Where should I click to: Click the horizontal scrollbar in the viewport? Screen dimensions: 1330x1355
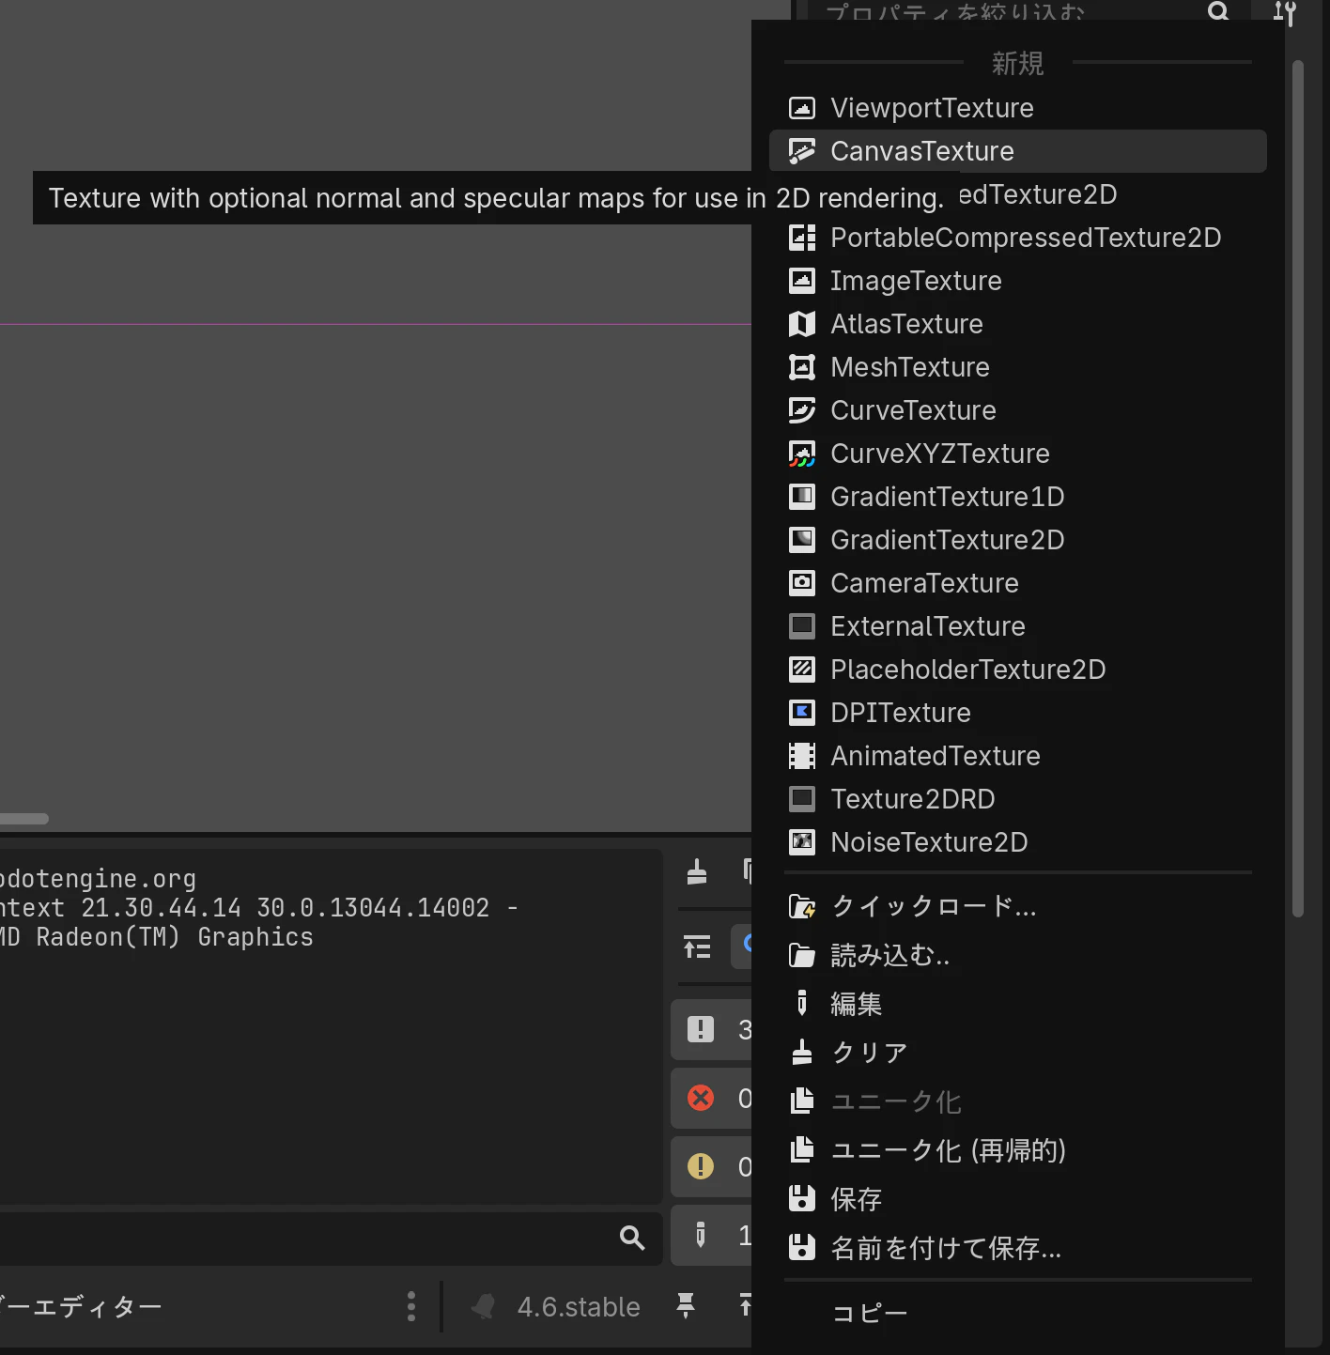[23, 819]
